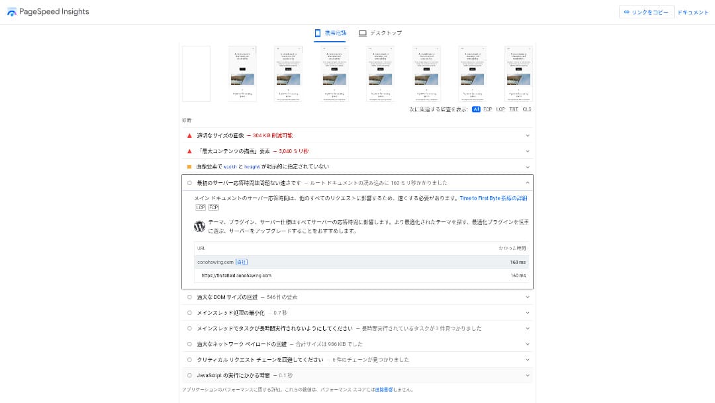
Task: Open the ドキュメント link
Action: pyautogui.click(x=692, y=12)
